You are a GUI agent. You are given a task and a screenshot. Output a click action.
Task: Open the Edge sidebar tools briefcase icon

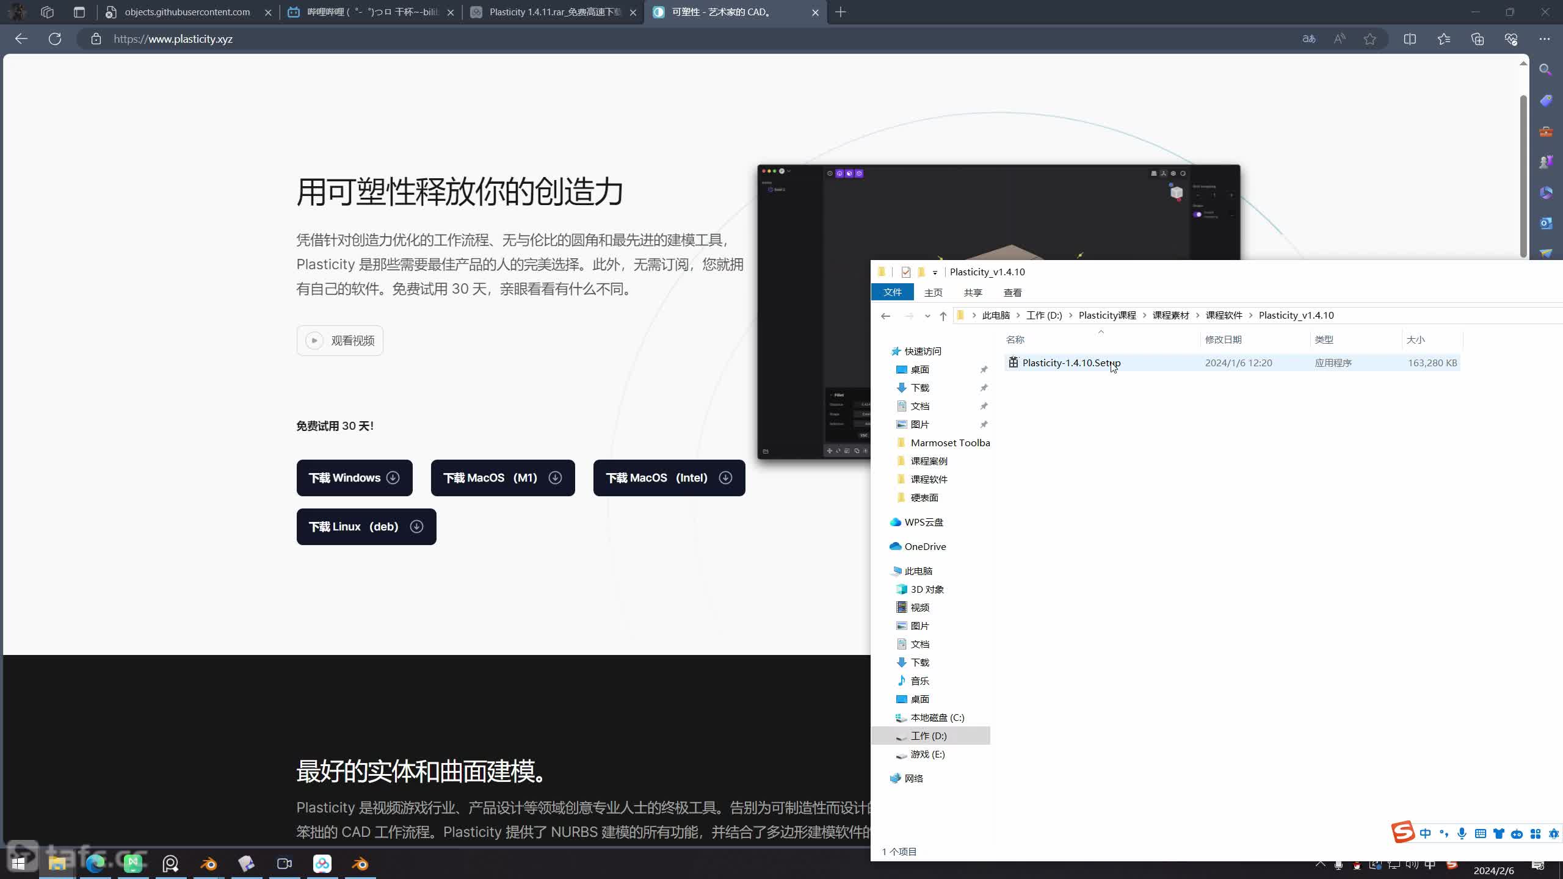(1545, 131)
